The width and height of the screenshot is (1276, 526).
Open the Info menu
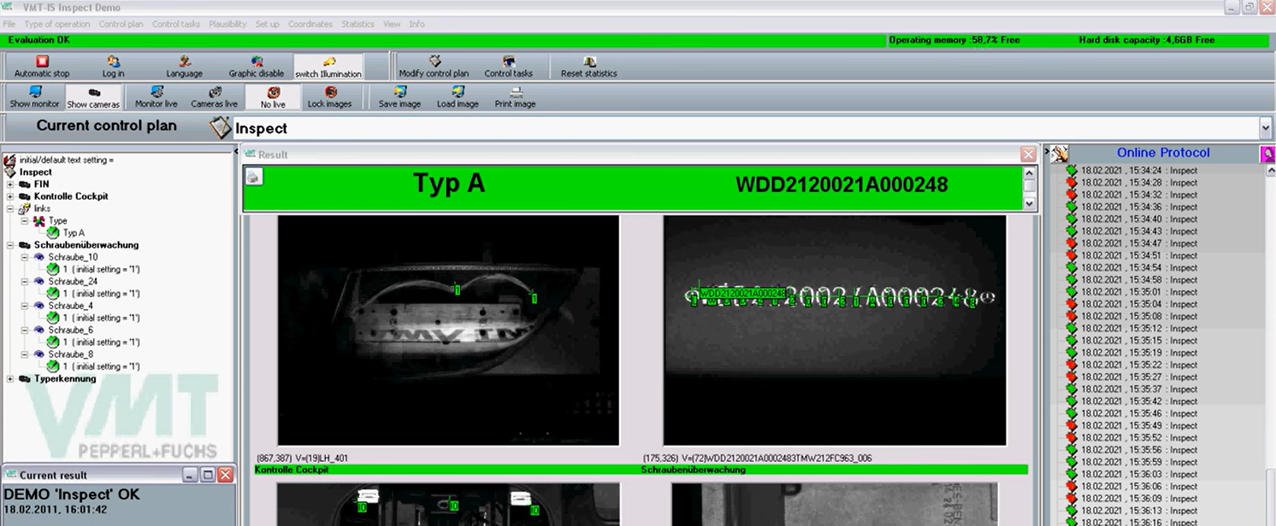pos(416,24)
